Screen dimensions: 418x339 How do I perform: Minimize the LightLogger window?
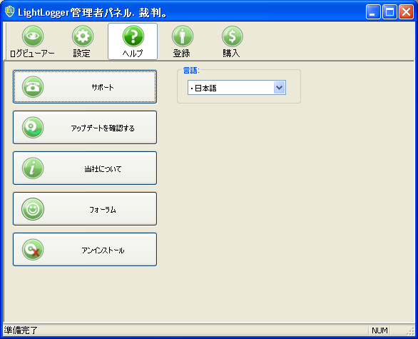pos(373,12)
